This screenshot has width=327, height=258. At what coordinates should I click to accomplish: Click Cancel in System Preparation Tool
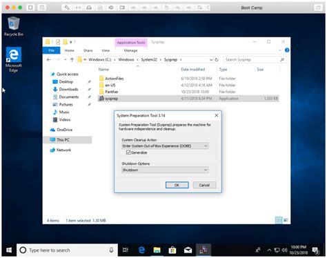pyautogui.click(x=204, y=185)
